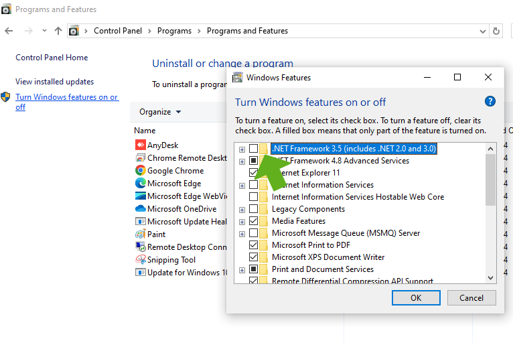513x343 pixels.
Task: Click the Control Panel breadcrumb item
Action: [117, 31]
